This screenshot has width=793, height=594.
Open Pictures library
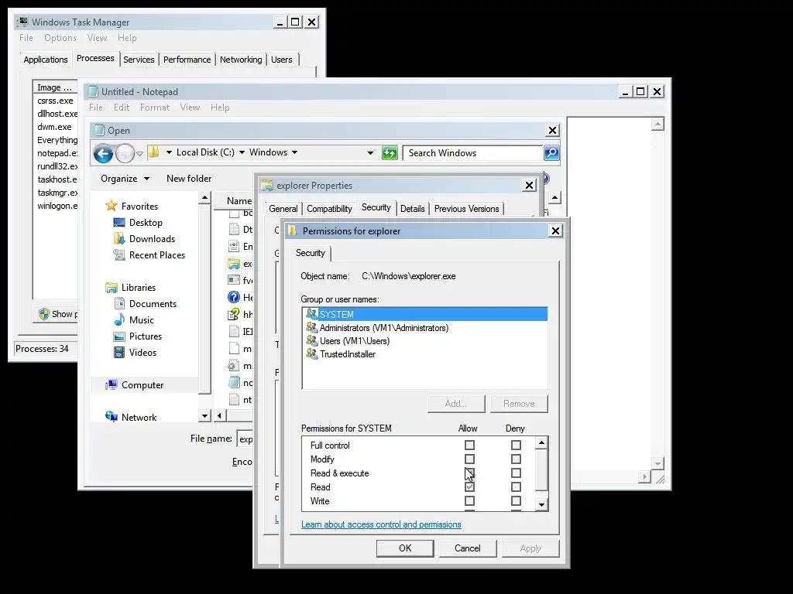(x=145, y=336)
